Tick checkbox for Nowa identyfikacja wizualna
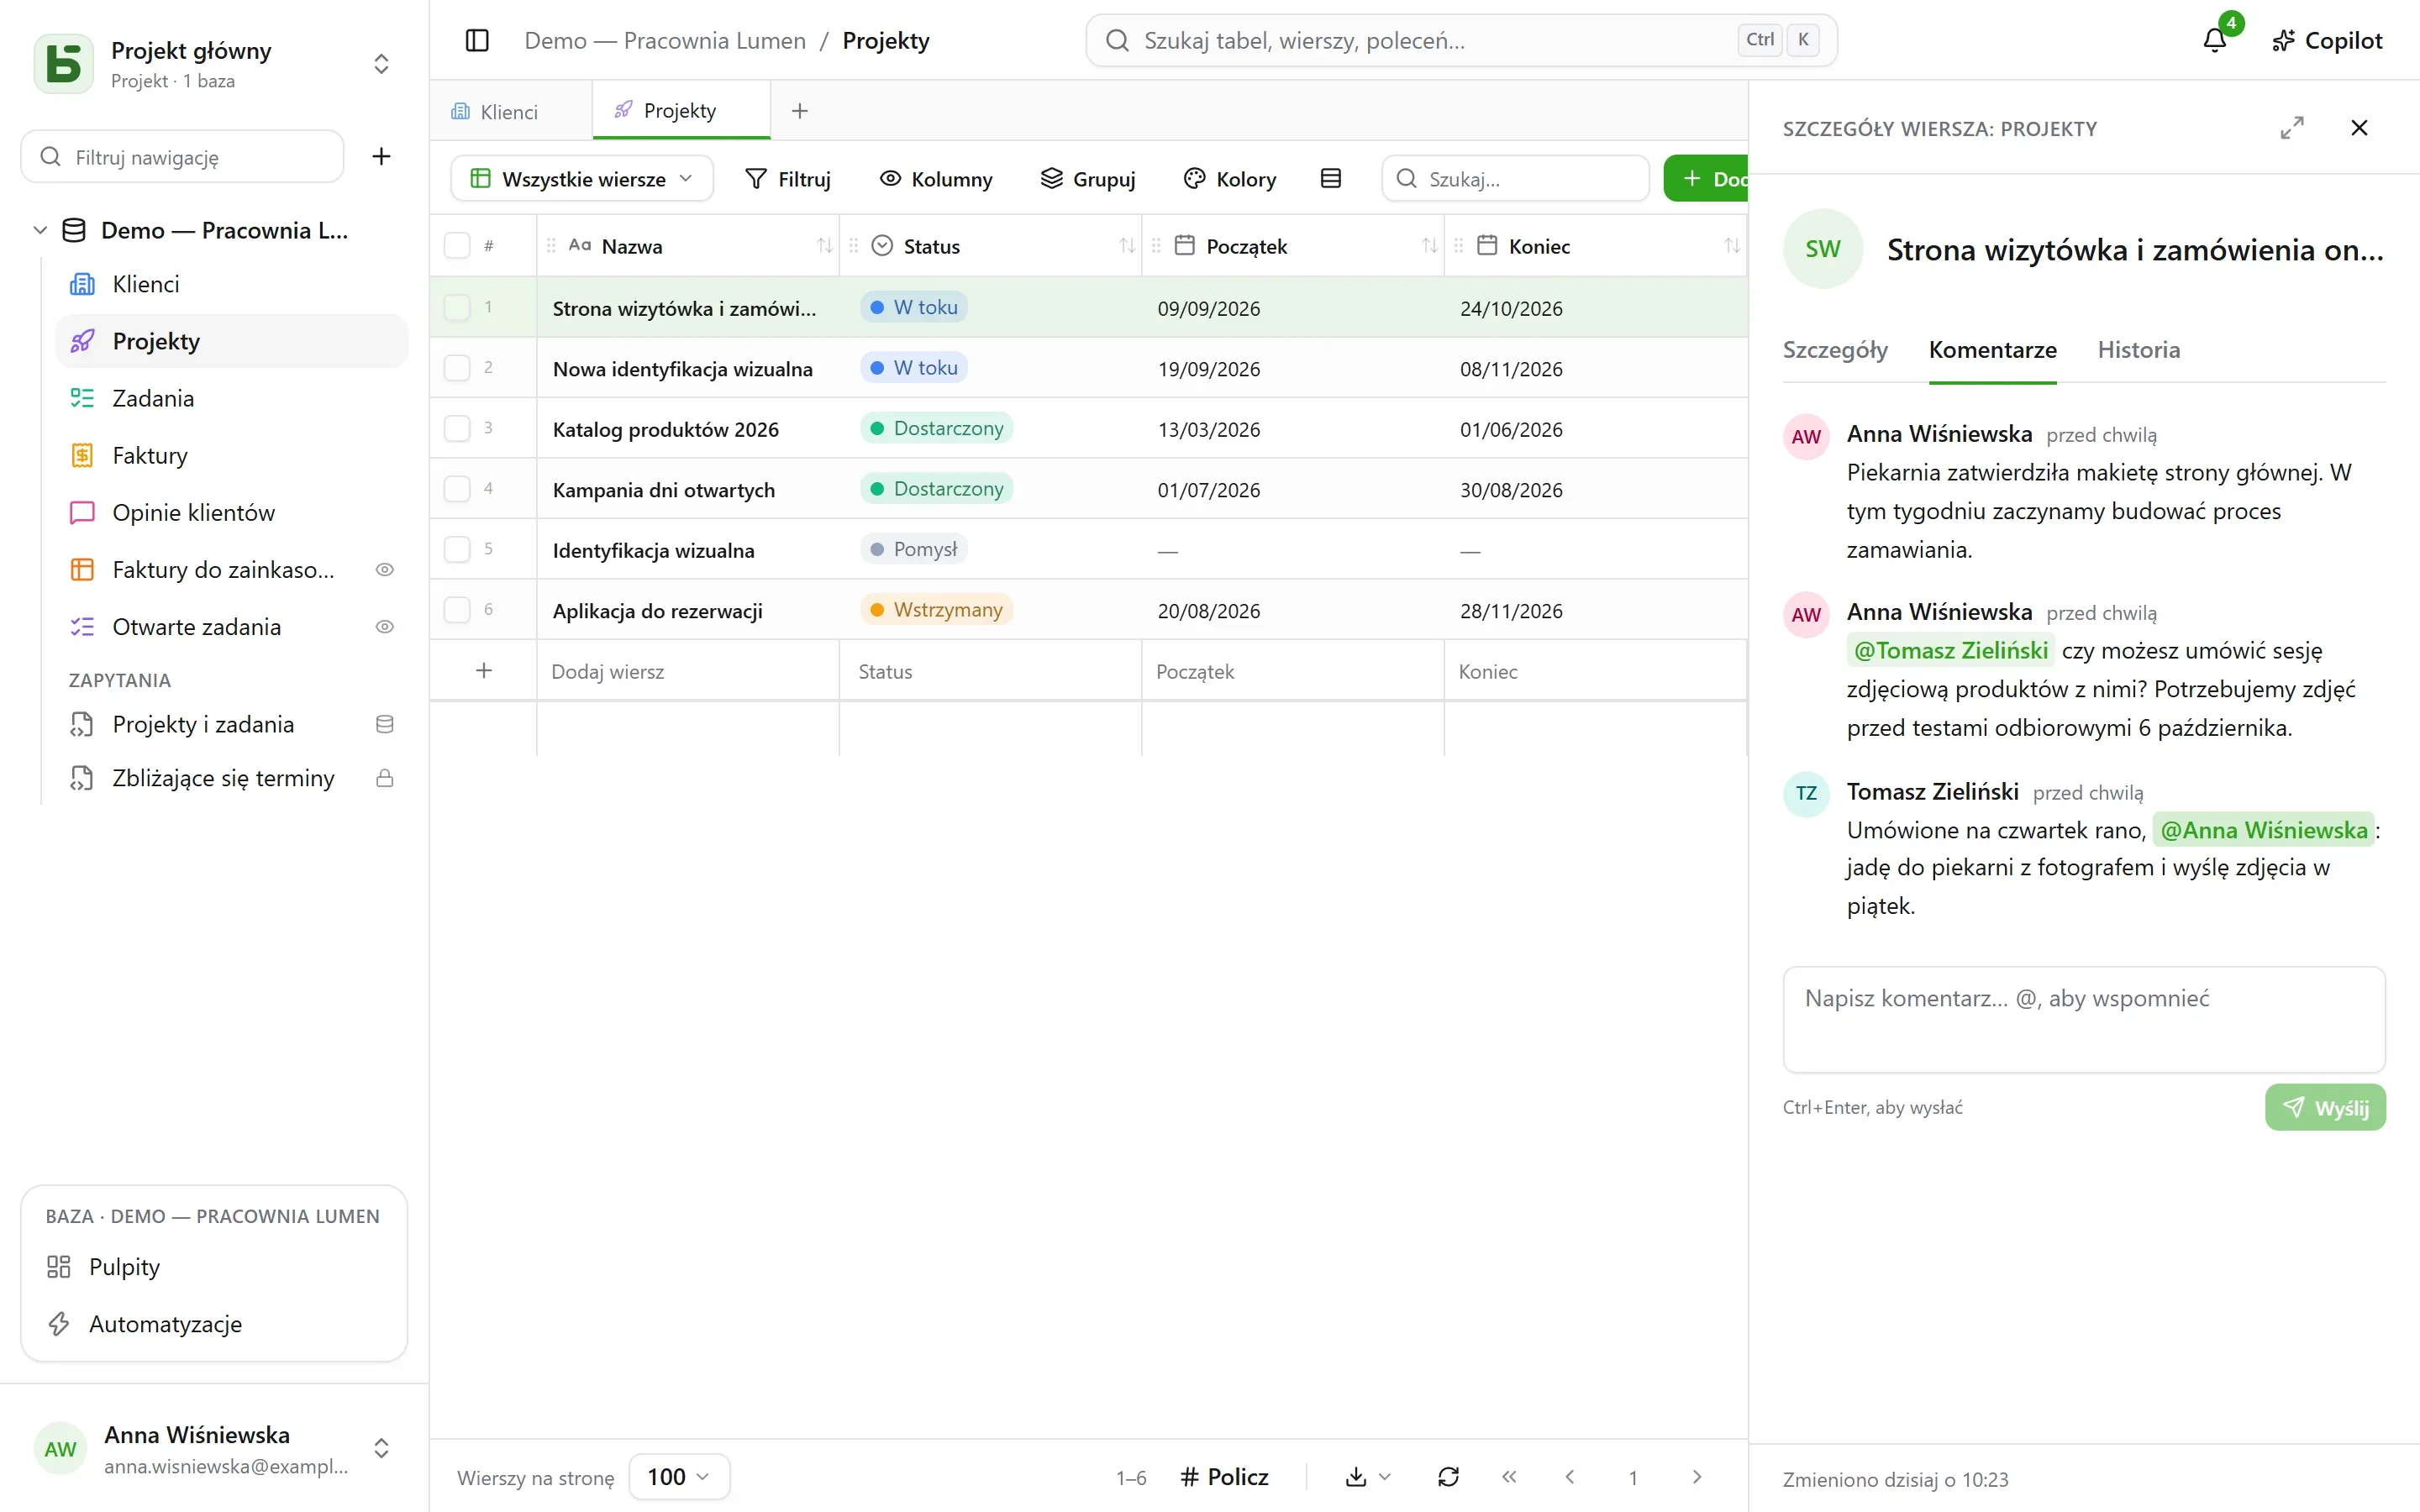 pyautogui.click(x=457, y=368)
